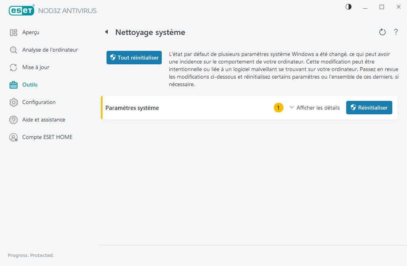The height and width of the screenshot is (266, 407).
Task: Click the Aperçu dashboard icon
Action: (13, 32)
